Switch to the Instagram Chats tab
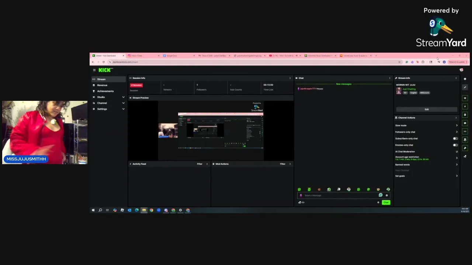The width and height of the screenshot is (472, 265). click(143, 56)
